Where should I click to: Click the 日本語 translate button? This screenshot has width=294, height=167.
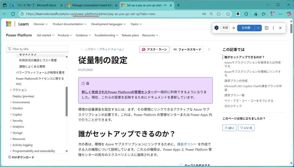coord(246,28)
